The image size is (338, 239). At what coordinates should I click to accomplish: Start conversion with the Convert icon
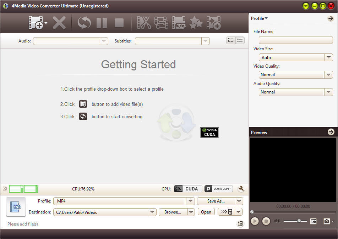pyautogui.click(x=84, y=23)
